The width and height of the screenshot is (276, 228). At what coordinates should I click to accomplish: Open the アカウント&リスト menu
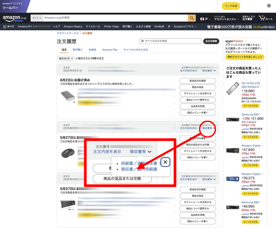coord(226,18)
